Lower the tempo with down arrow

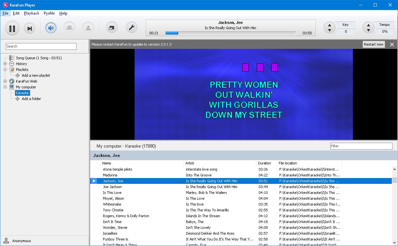[368, 31]
